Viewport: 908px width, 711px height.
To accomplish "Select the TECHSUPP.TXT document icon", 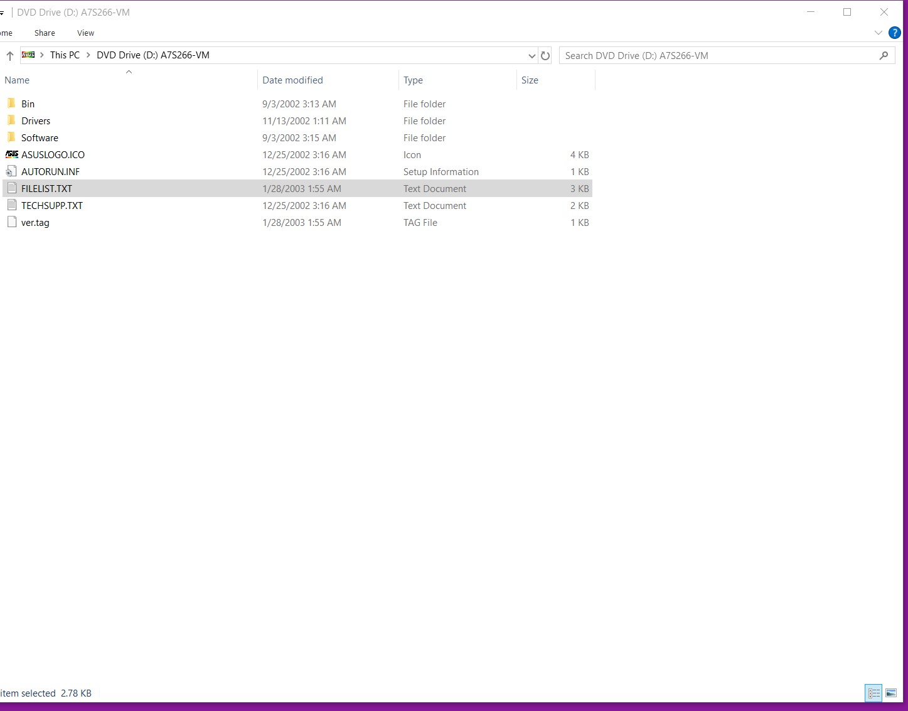I will tap(11, 205).
